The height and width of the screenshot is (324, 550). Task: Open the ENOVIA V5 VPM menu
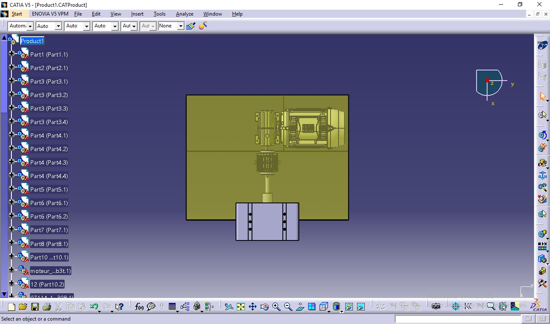click(50, 14)
